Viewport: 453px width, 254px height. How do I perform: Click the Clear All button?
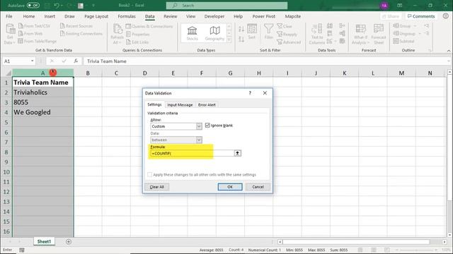(157, 187)
